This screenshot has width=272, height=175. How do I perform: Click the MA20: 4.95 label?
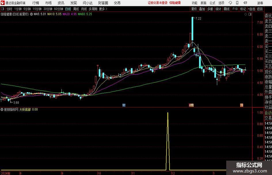pyautogui.click(x=70, y=14)
